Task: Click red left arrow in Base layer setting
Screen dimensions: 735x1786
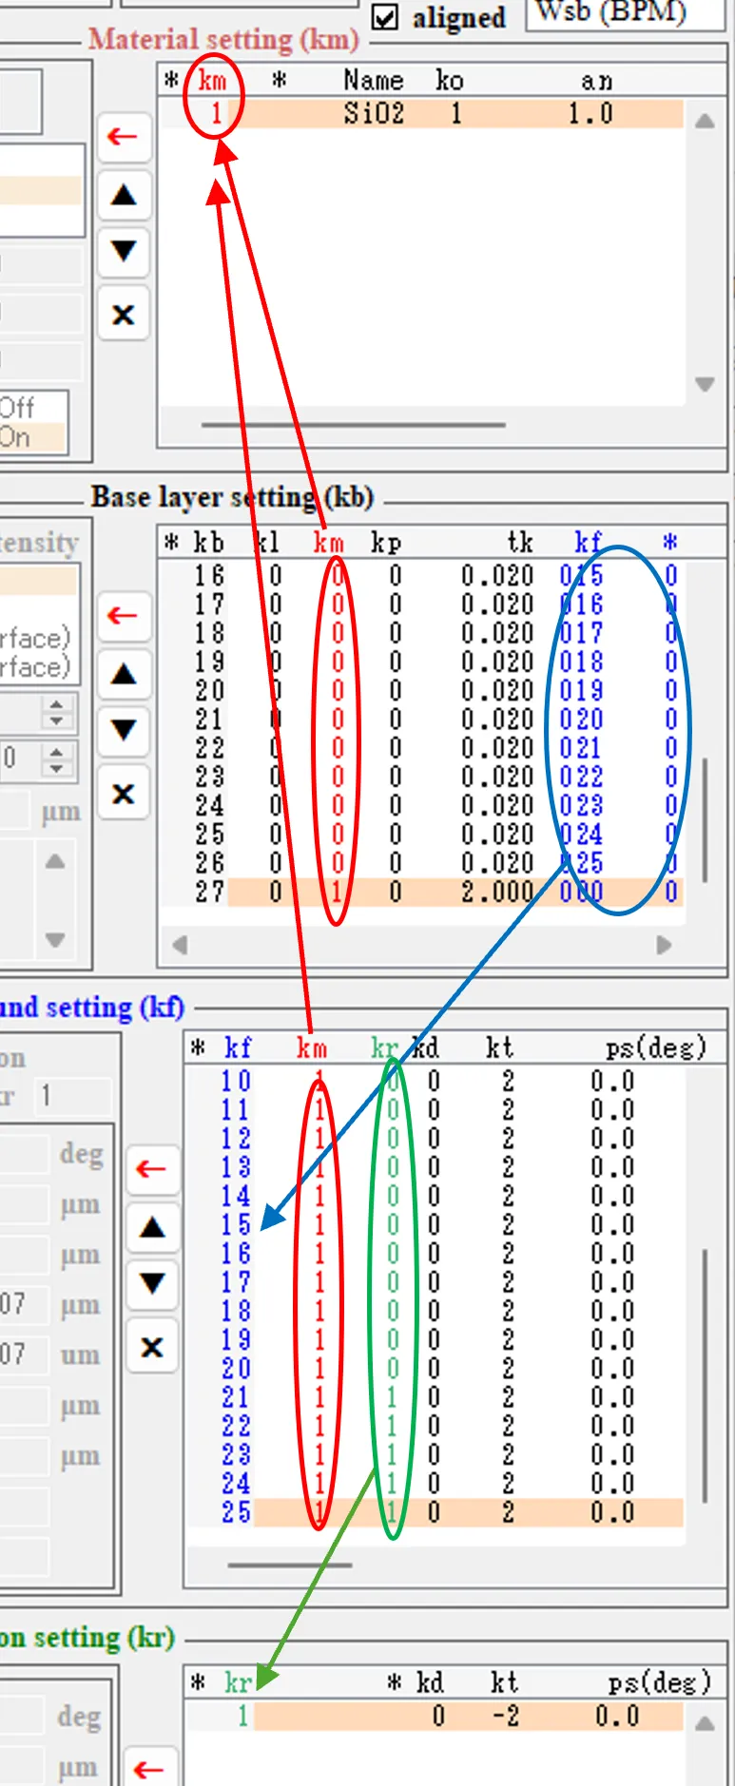Action: [x=123, y=615]
